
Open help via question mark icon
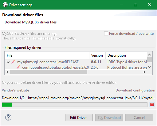coord(8,117)
